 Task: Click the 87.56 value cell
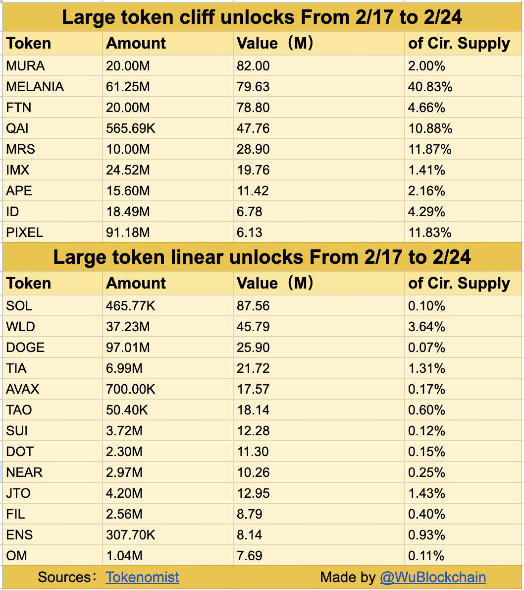(253, 306)
